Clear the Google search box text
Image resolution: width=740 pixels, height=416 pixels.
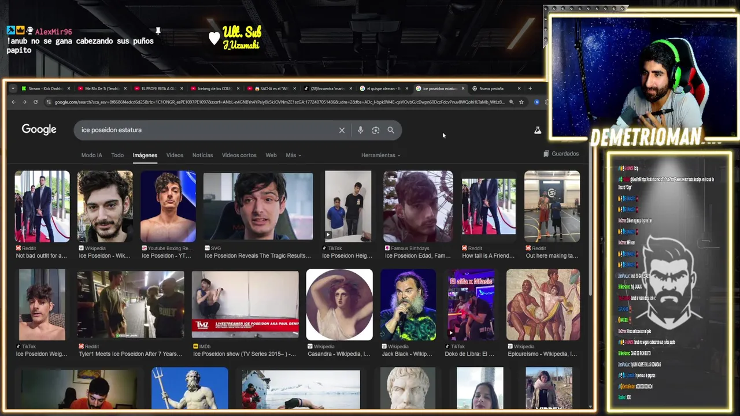342,130
